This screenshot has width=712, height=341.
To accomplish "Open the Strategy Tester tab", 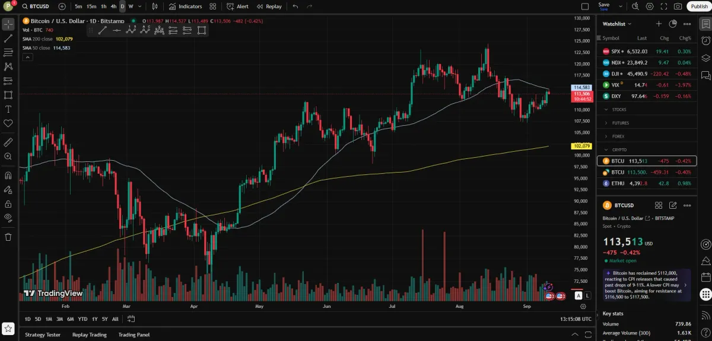I will (x=43, y=334).
